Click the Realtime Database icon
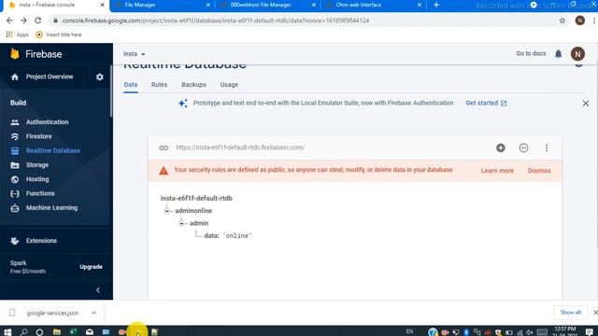The height and width of the screenshot is (336, 598). point(15,151)
